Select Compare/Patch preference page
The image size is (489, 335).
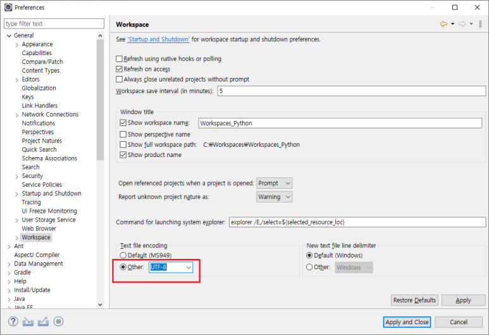[42, 62]
